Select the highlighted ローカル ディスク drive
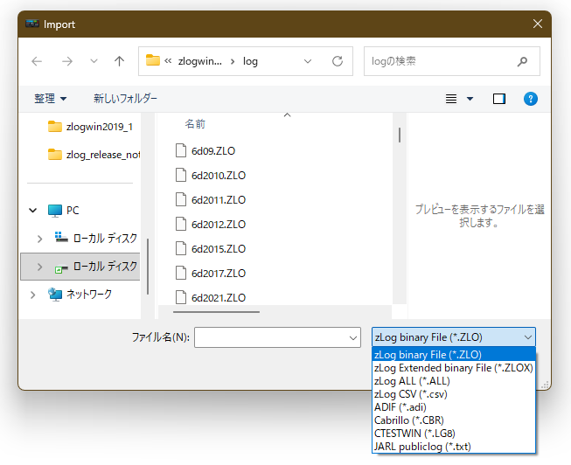The image size is (571, 465). coord(96,267)
